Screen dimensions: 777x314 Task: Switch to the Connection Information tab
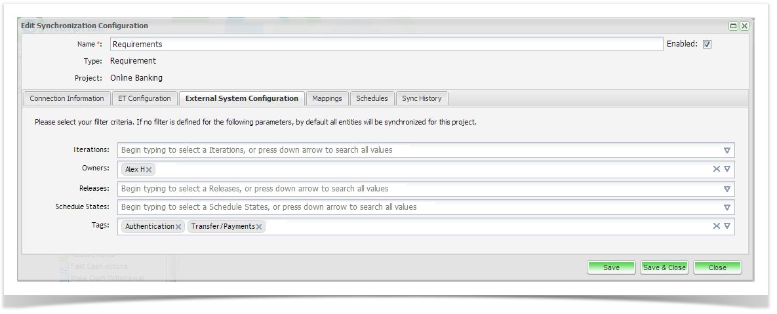pos(67,98)
